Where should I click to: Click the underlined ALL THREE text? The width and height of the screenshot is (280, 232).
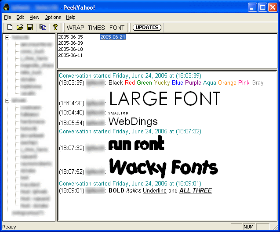pos(196,190)
